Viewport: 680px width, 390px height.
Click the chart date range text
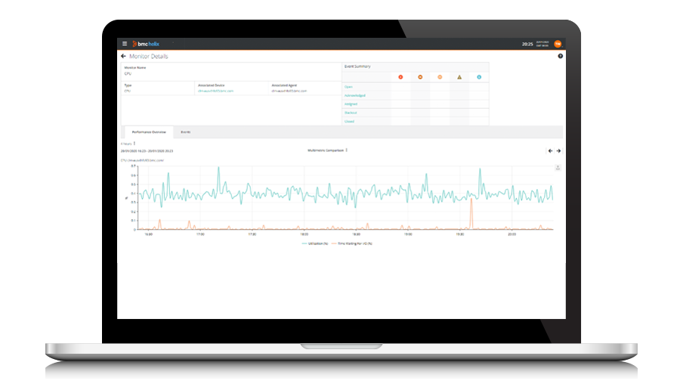coord(147,151)
